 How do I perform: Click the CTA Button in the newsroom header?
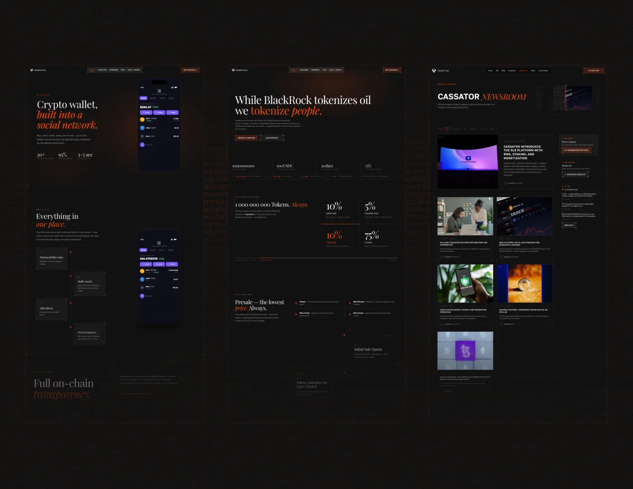click(594, 71)
